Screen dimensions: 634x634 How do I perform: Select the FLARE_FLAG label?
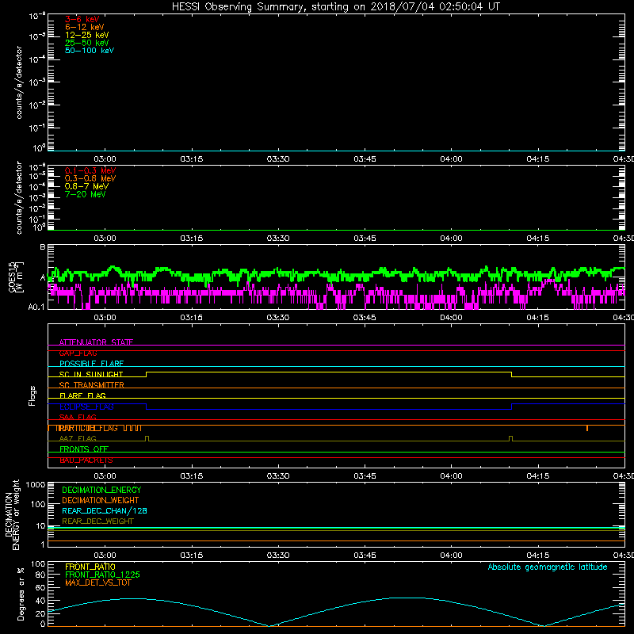click(x=82, y=395)
